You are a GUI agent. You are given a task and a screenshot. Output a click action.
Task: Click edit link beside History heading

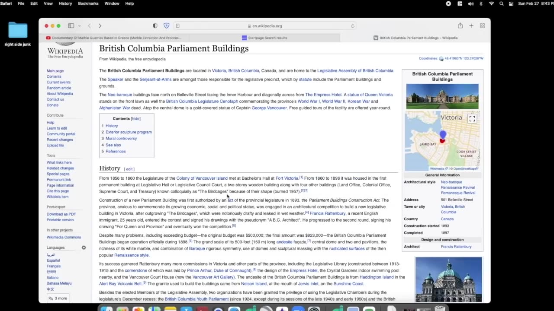(129, 169)
